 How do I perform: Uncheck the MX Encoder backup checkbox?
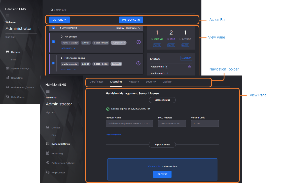(53, 63)
